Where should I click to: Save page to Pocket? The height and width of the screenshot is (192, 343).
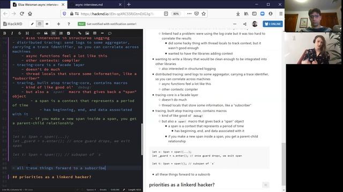pyautogui.click(x=197, y=14)
